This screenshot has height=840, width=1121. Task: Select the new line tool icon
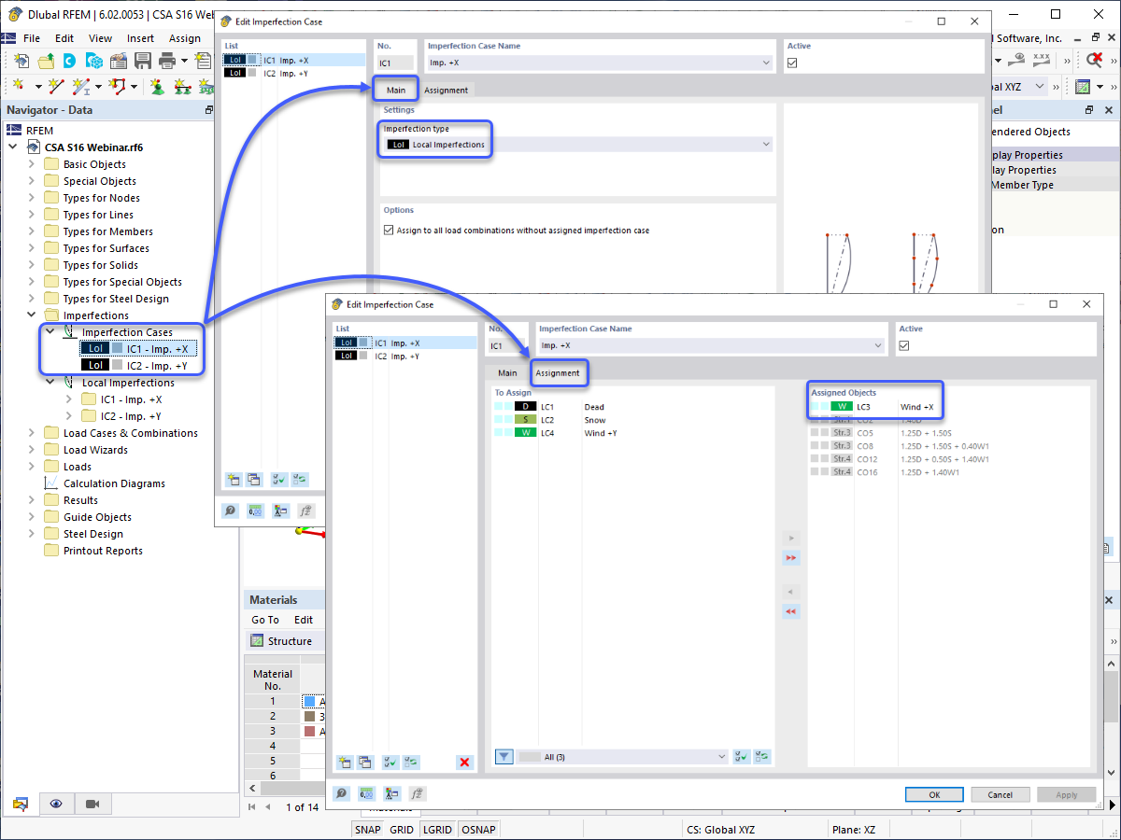pyautogui.click(x=56, y=86)
